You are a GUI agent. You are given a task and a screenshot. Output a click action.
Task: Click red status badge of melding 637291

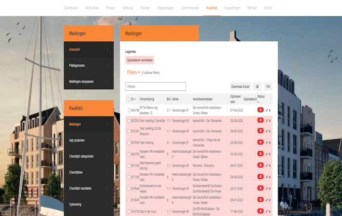261,131
